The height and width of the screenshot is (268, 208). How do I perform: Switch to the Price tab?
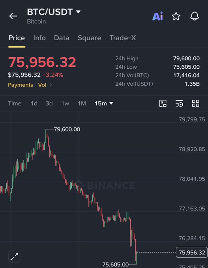click(17, 38)
